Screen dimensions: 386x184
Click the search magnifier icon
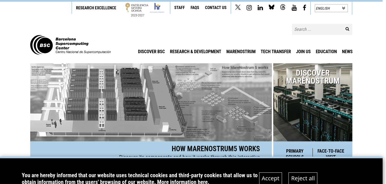point(347,29)
